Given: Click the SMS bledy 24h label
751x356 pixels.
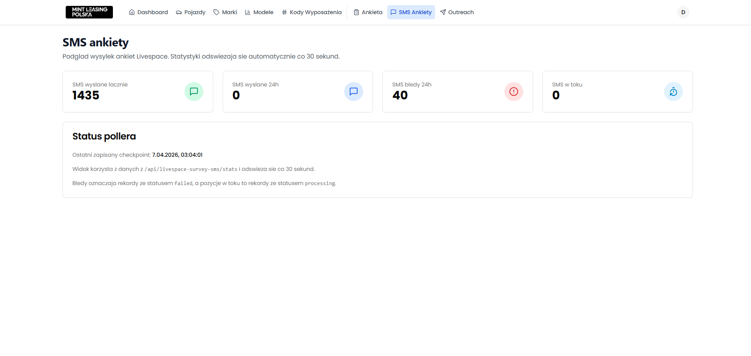Looking at the screenshot, I should tap(412, 84).
